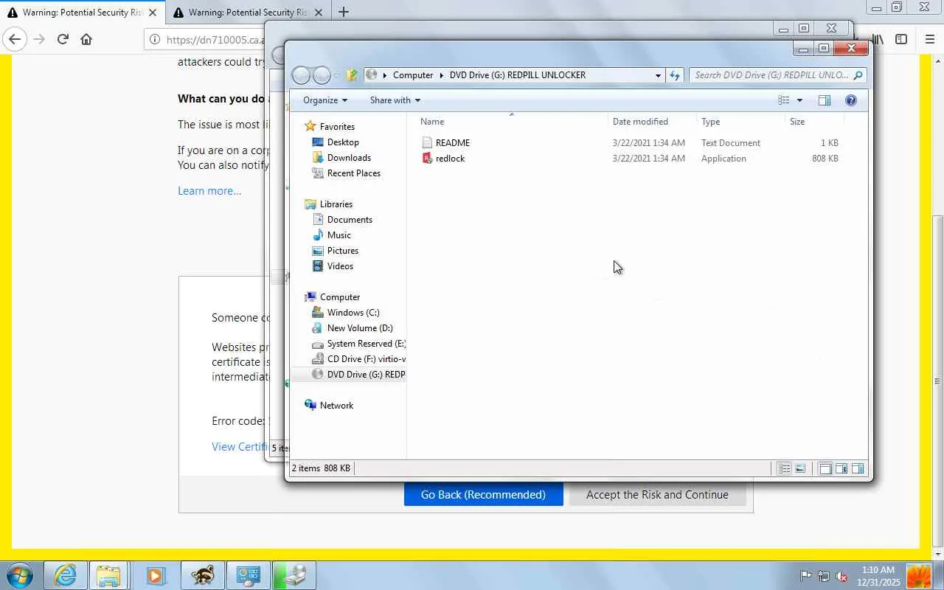Launch Internet Explorer from the taskbar
944x590 pixels.
[x=65, y=575]
